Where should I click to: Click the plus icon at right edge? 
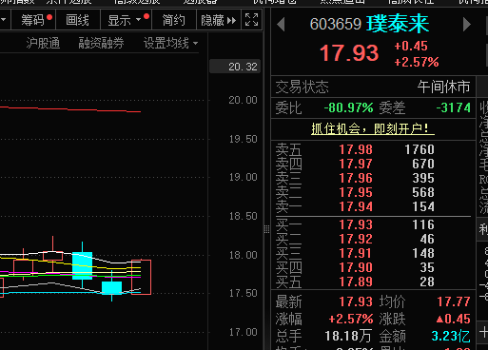[x=483, y=332]
